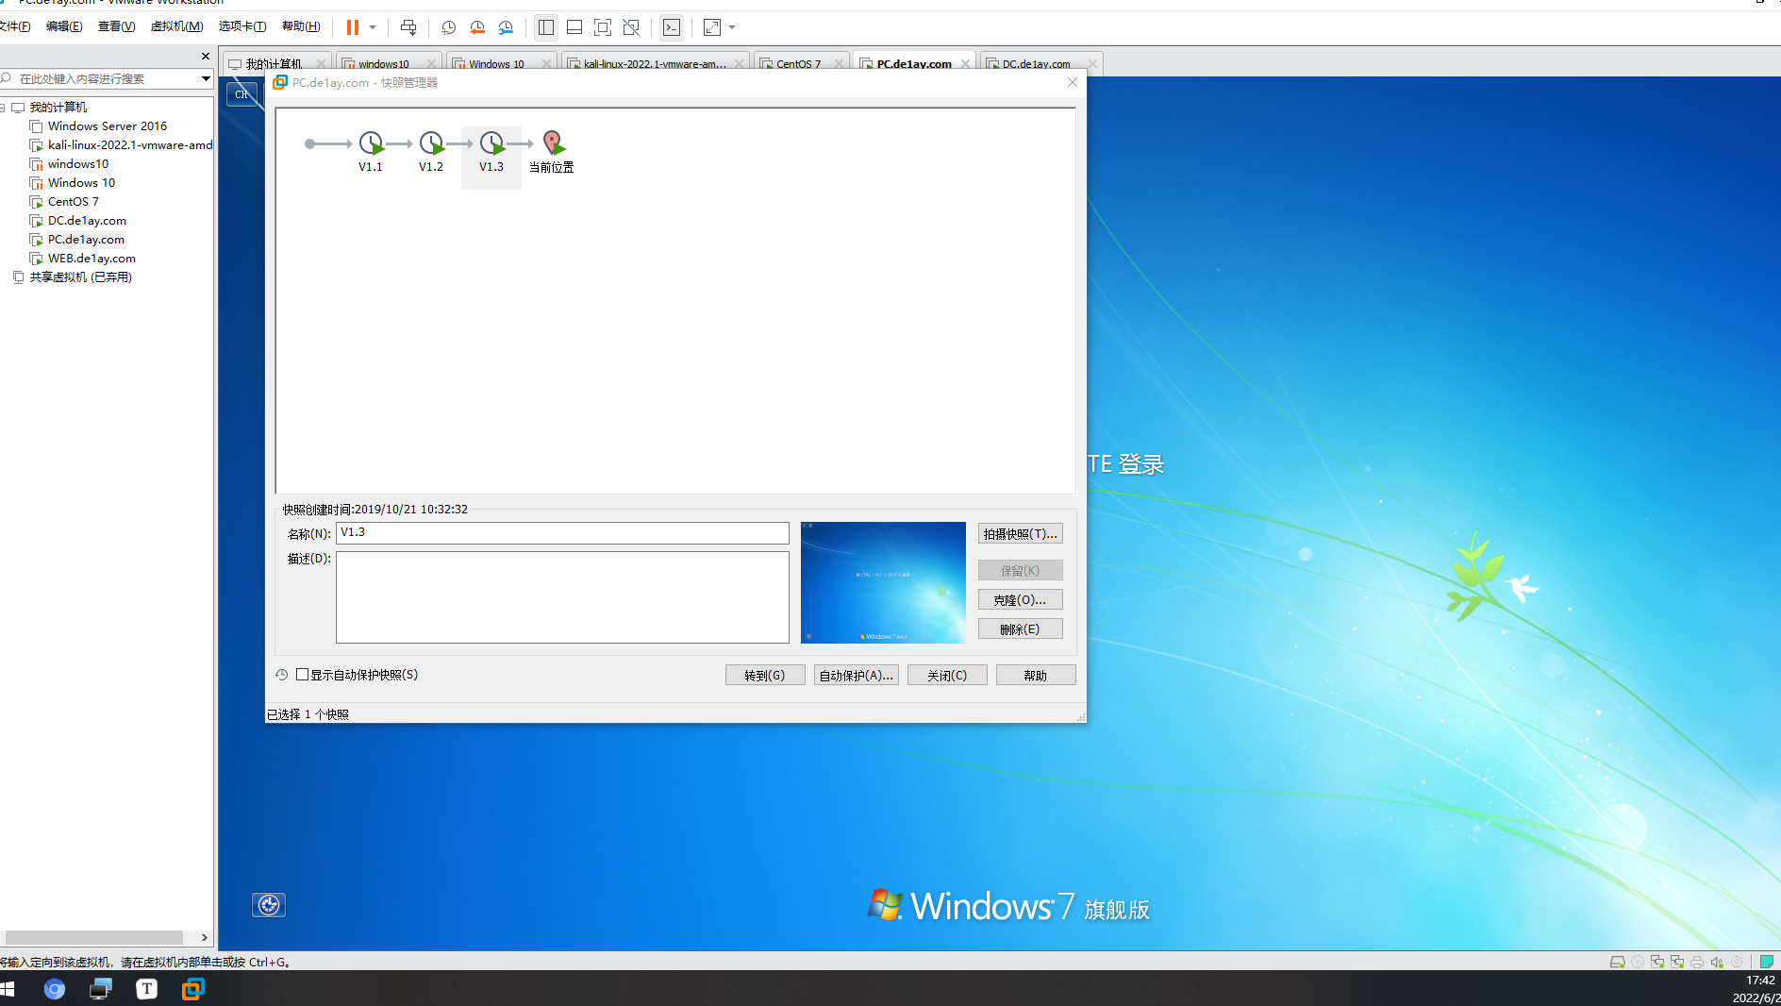Click the printer device status icon
Screen dimensions: 1781x1006
click(x=1697, y=962)
